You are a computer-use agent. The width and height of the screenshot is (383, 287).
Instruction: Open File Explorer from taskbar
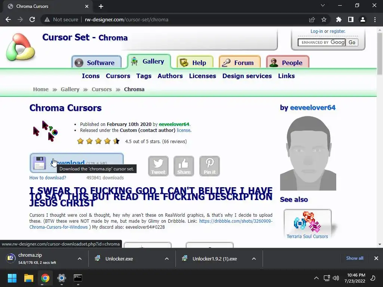click(28, 278)
